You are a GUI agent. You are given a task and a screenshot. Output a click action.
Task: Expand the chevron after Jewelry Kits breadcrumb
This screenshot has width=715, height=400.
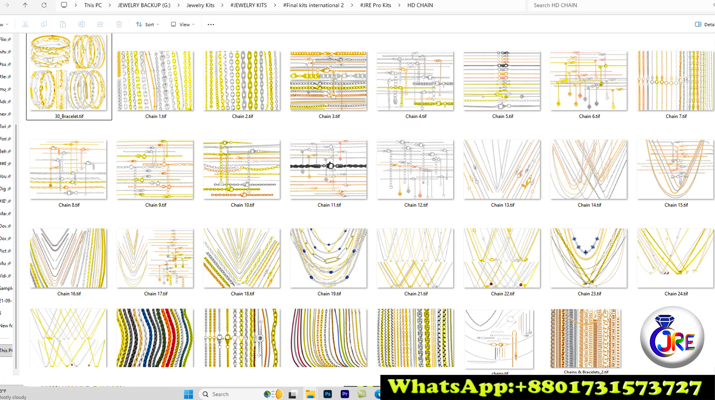tap(222, 5)
